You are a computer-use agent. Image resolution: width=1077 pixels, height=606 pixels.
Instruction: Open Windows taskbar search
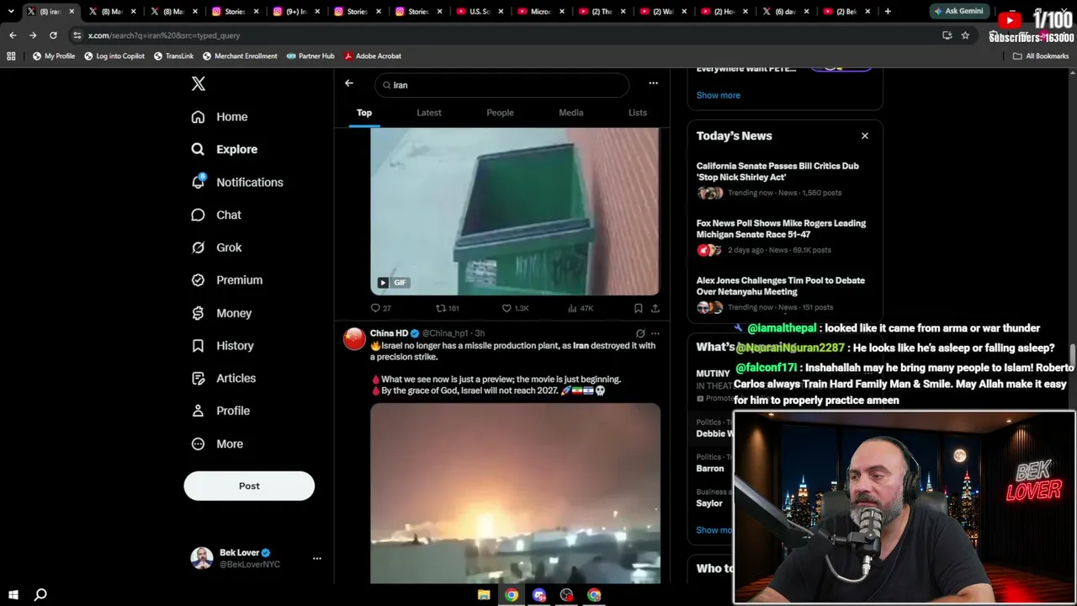pos(40,595)
